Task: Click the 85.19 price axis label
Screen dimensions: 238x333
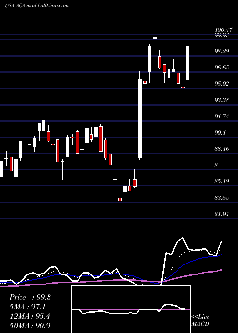Action: (222, 181)
